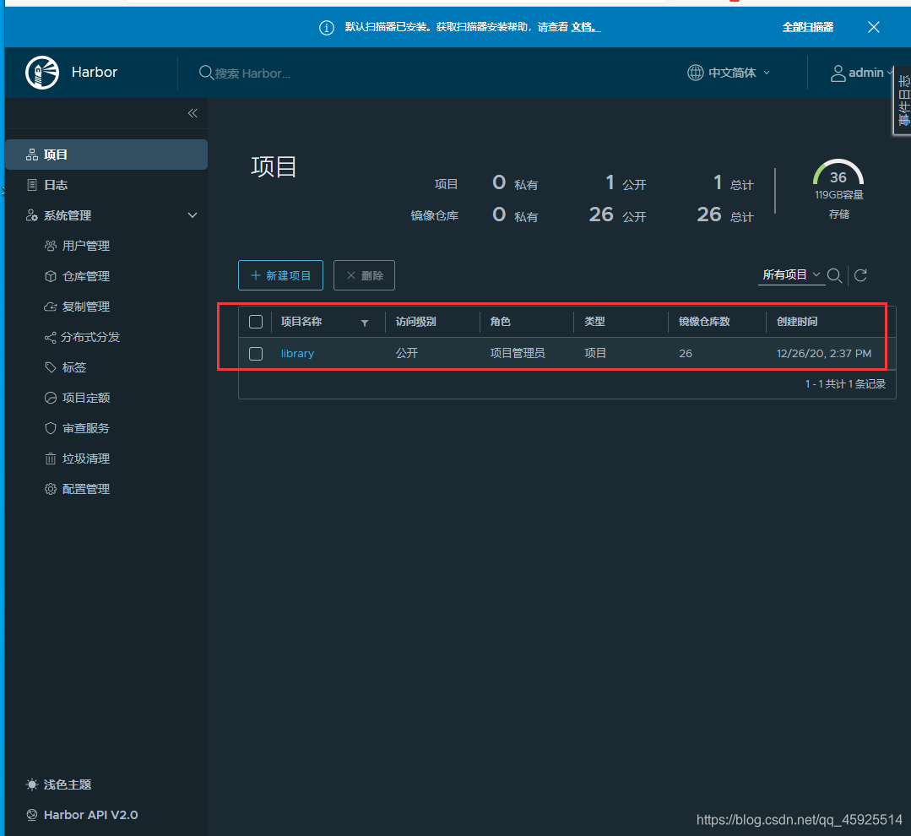Sort by 镜像仓库数 column header
Screen dimensions: 911x836
(704, 321)
